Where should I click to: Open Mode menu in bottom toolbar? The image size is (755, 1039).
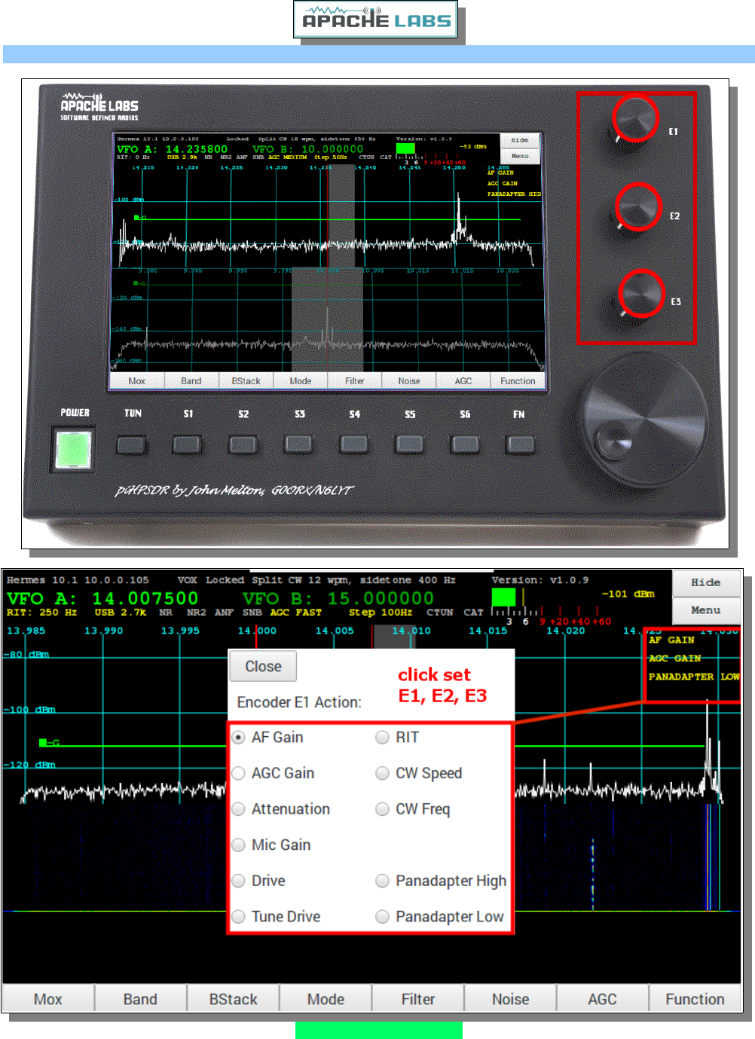(x=326, y=999)
